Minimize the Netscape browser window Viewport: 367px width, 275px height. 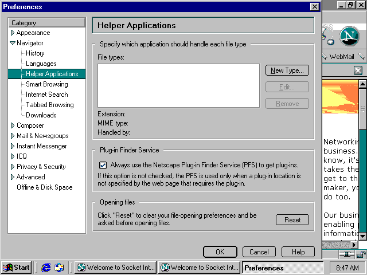pyautogui.click(x=342, y=5)
